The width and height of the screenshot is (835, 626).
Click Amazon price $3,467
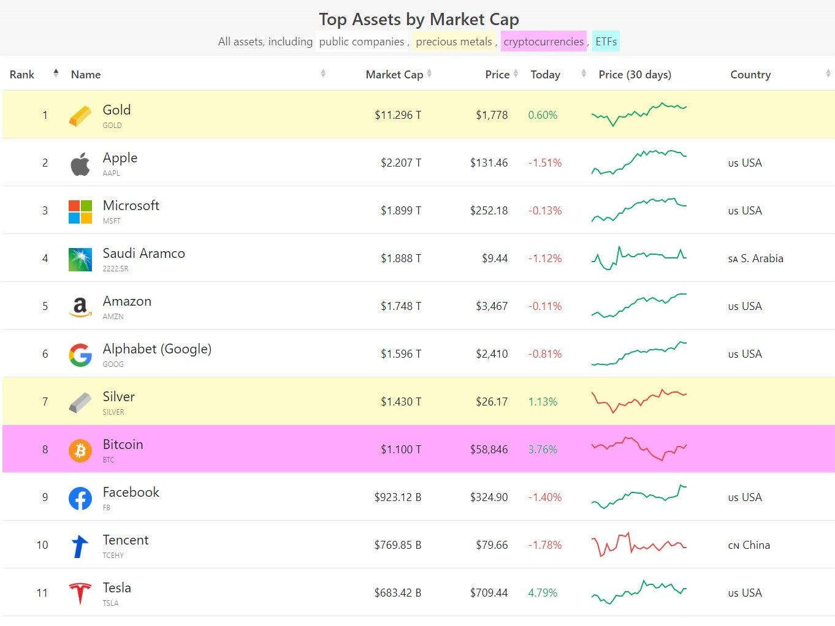[492, 306]
